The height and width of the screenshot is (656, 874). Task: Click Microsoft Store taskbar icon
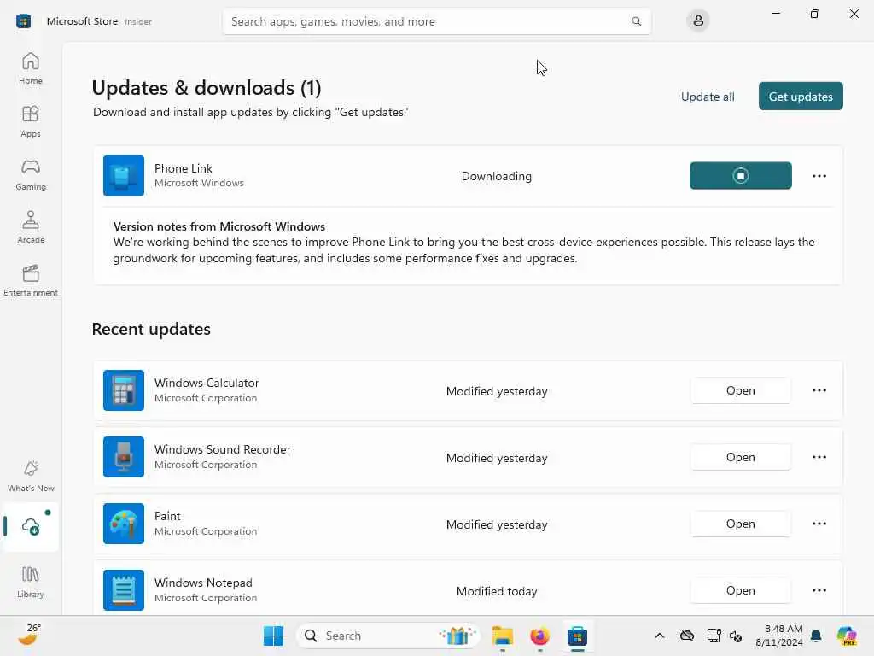577,635
